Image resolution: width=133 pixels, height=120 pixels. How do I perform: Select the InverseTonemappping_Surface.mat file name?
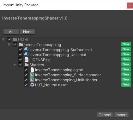[61, 50]
